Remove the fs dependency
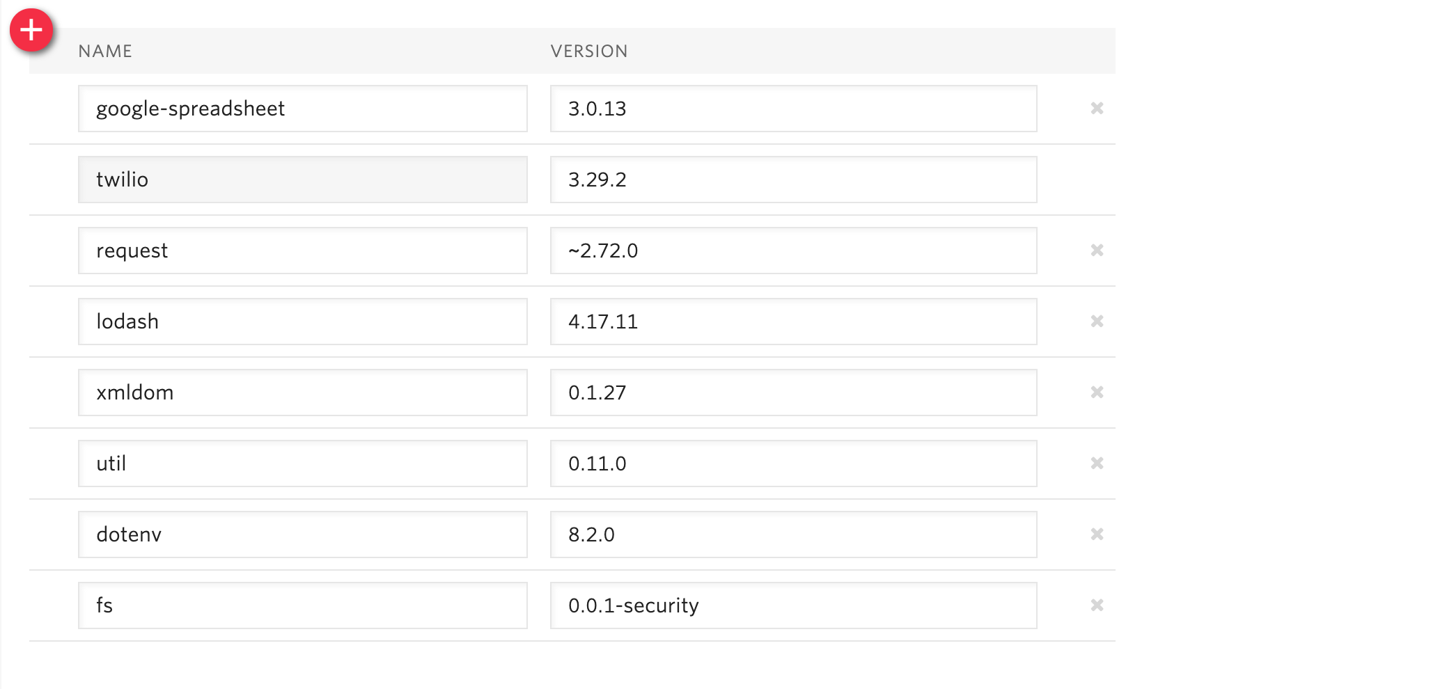1454x689 pixels. 1097,605
